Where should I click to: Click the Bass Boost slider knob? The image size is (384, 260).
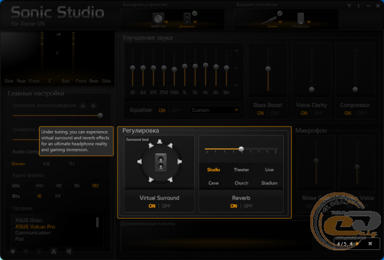click(268, 69)
